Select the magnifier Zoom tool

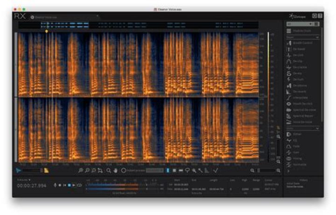pos(109,171)
